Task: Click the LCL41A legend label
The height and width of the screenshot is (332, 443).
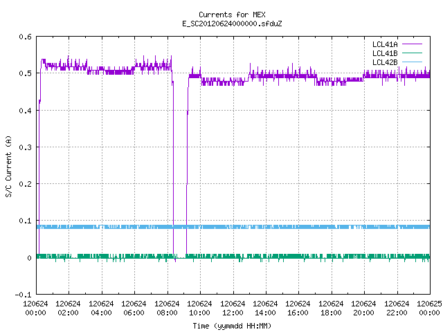Action: (x=385, y=44)
